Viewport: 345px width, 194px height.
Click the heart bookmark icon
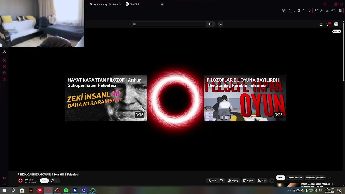pos(309,11)
